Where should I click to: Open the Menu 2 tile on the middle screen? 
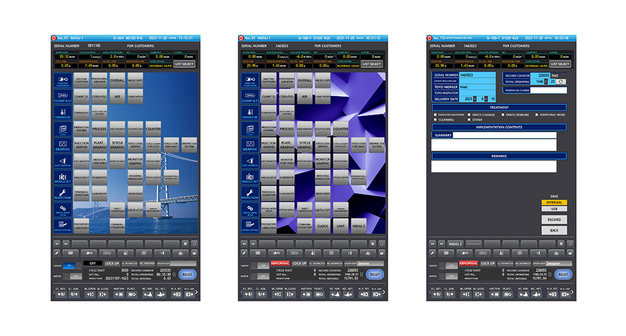tap(359, 226)
